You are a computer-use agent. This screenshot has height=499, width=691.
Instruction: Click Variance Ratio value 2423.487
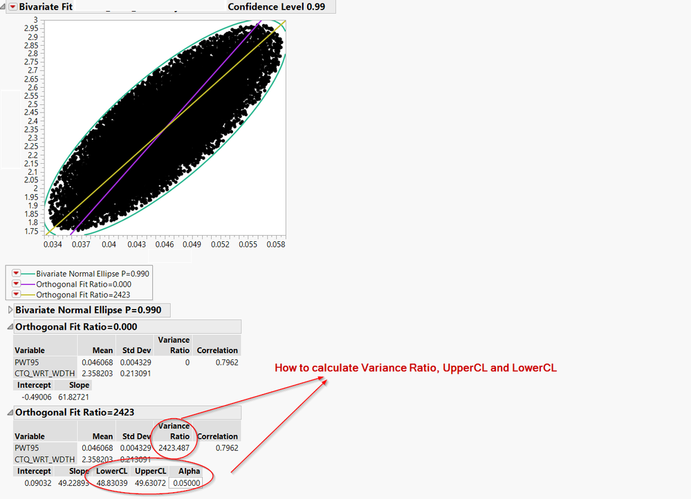click(174, 448)
